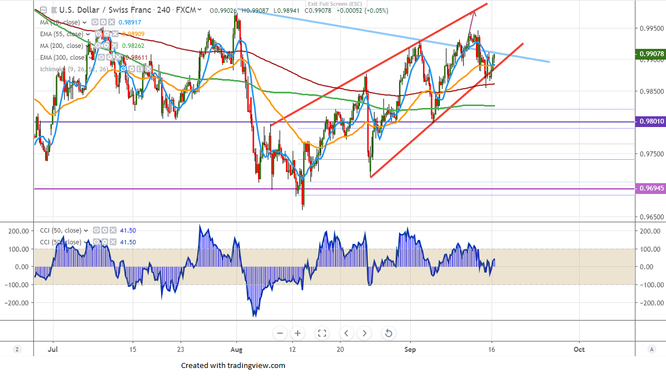Select the current price label 0.99078
This screenshot has height=378, width=666.
pyautogui.click(x=650, y=54)
